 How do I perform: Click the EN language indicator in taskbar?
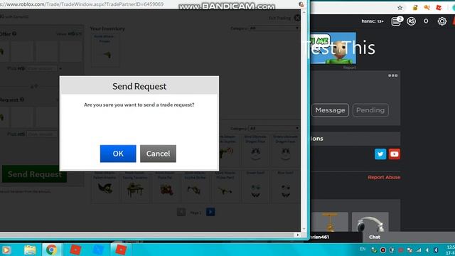(363, 249)
